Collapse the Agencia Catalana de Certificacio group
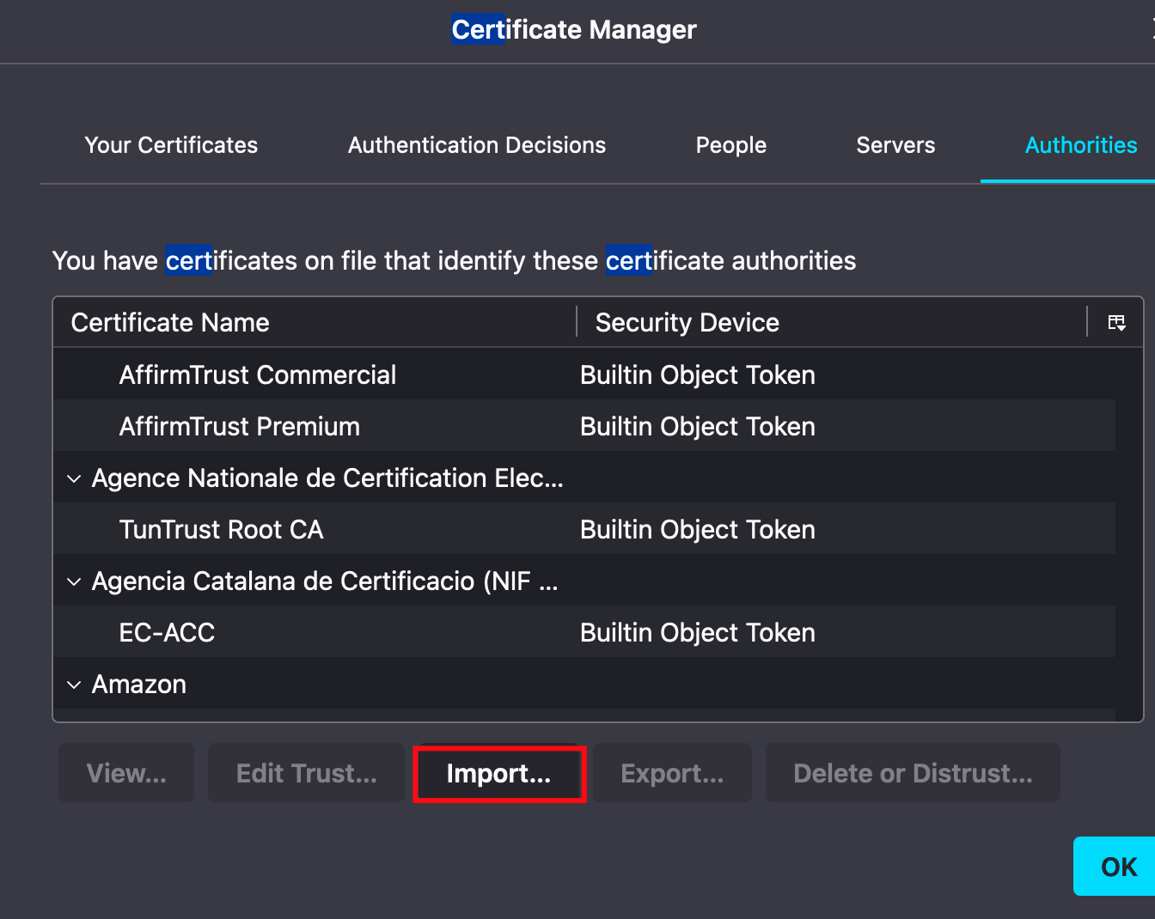Image resolution: width=1155 pixels, height=919 pixels. [x=74, y=581]
